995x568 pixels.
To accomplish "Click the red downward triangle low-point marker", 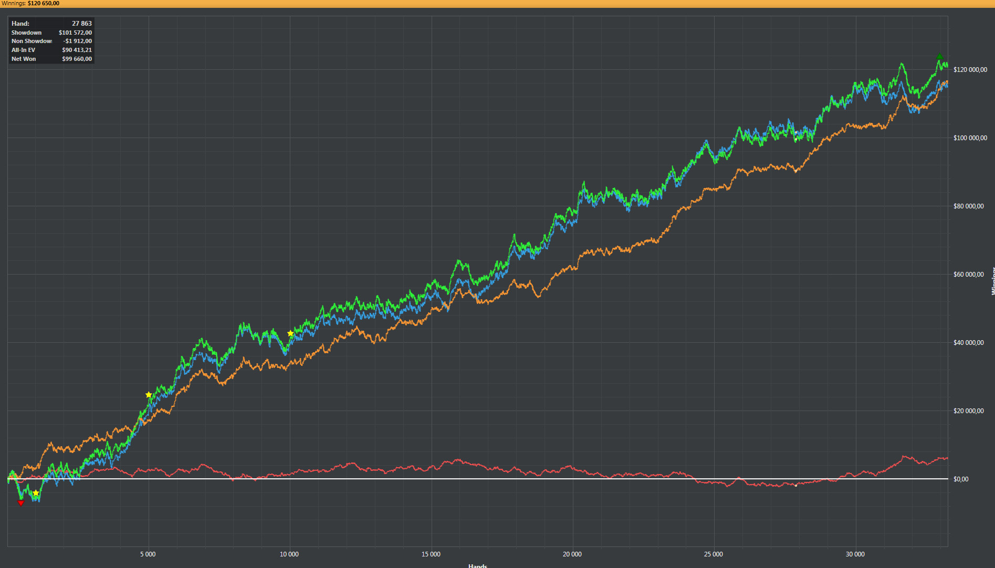I will tap(20, 503).
